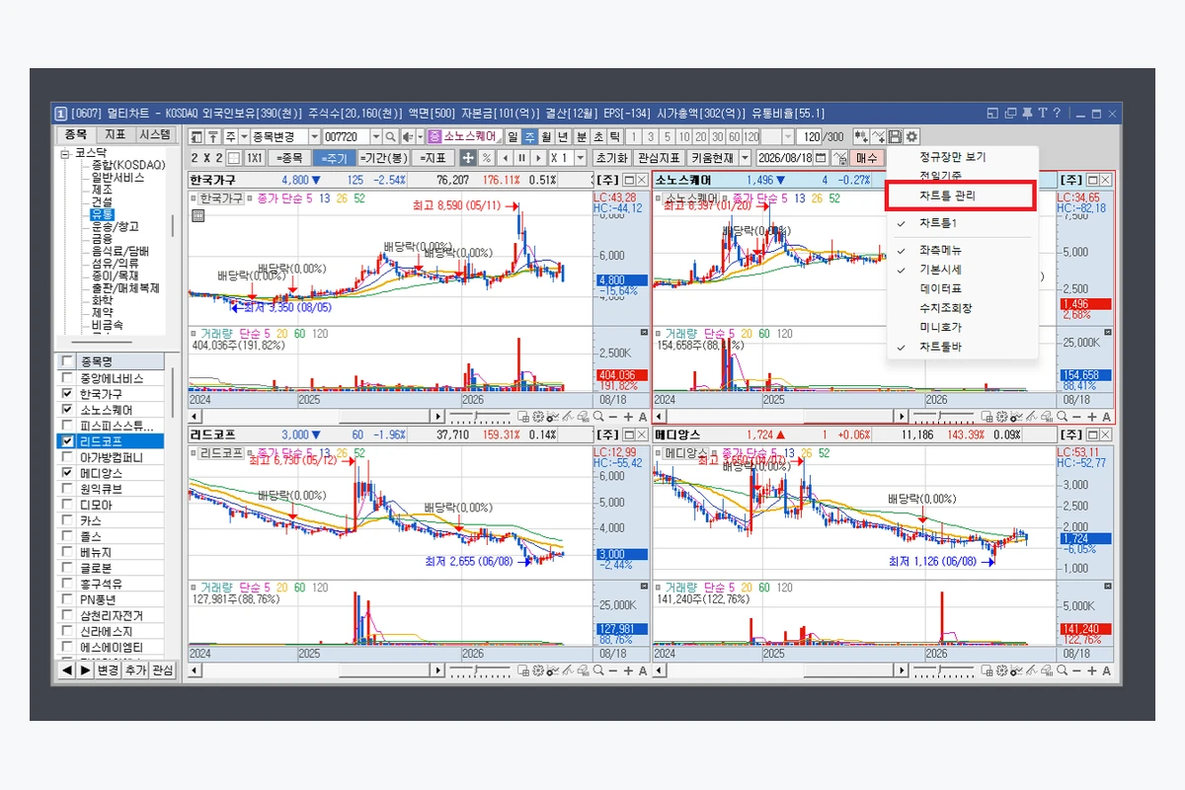
Task: Open the empty interval dropdown after 120
Action: tap(788, 137)
